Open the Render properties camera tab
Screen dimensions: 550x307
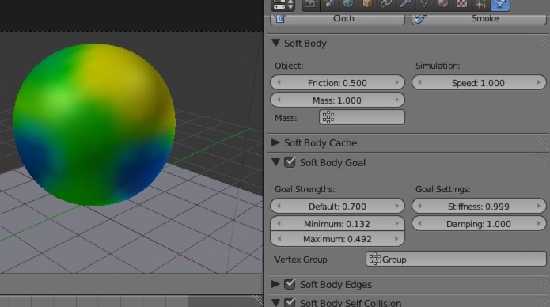coord(311,4)
